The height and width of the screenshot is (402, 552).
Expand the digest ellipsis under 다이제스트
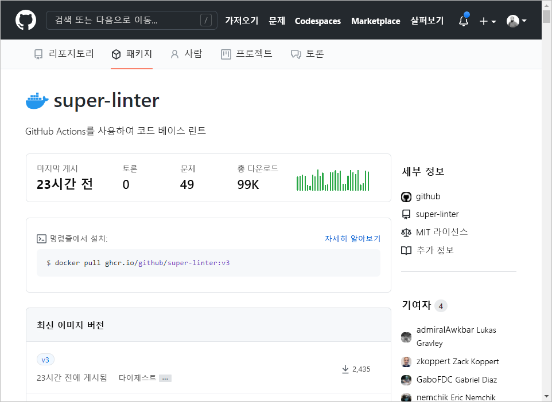(165, 378)
